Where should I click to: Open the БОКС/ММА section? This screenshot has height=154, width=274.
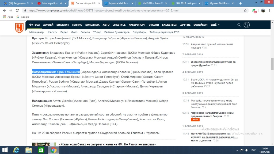[92, 25]
